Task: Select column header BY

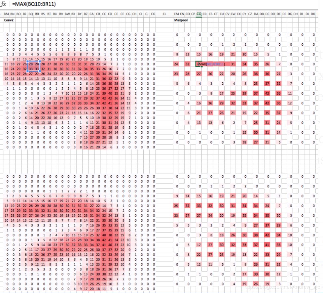Action: (80, 14)
